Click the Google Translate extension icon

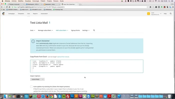pyautogui.click(x=170, y=7)
